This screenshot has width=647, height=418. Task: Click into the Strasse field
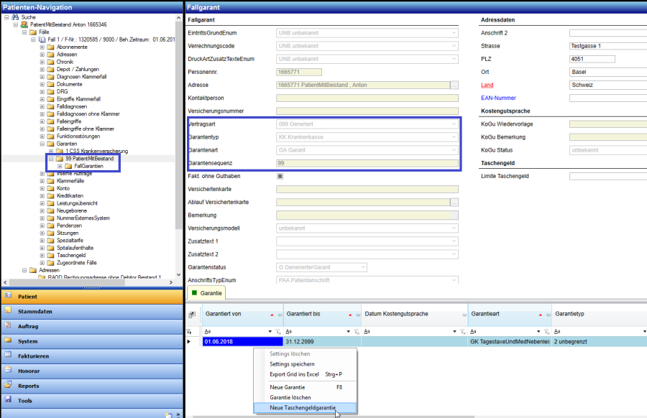pos(608,46)
